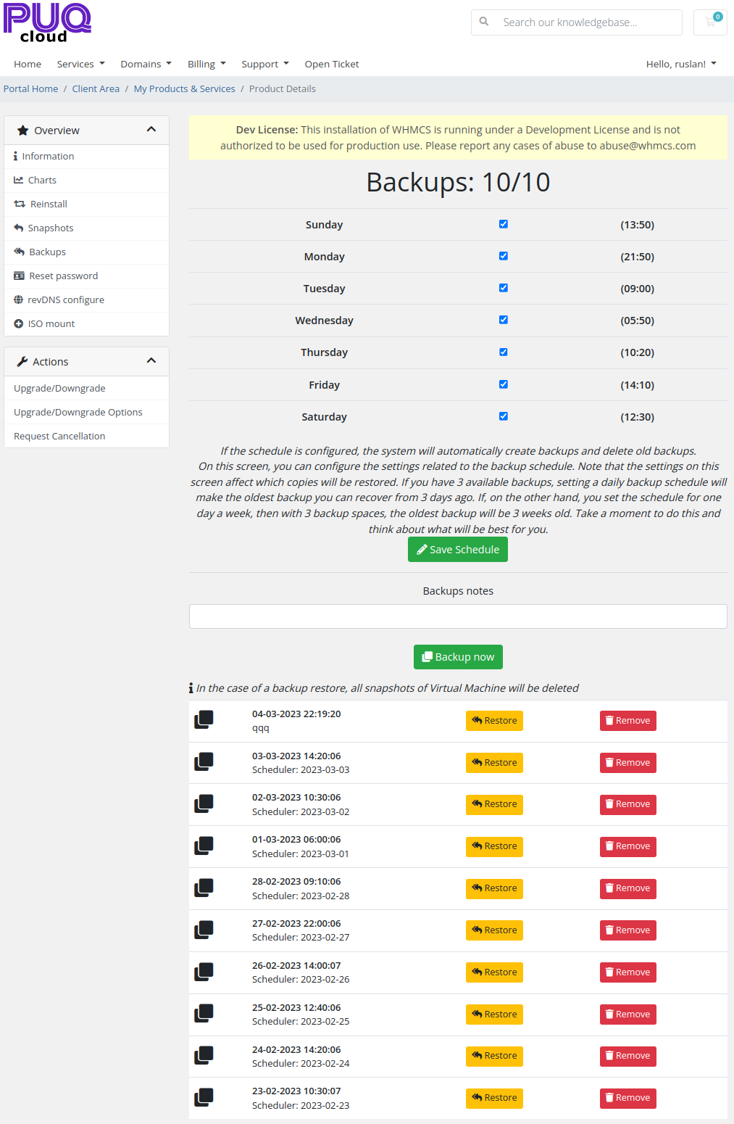
Task: Click the Backups notes input field
Action: click(458, 616)
